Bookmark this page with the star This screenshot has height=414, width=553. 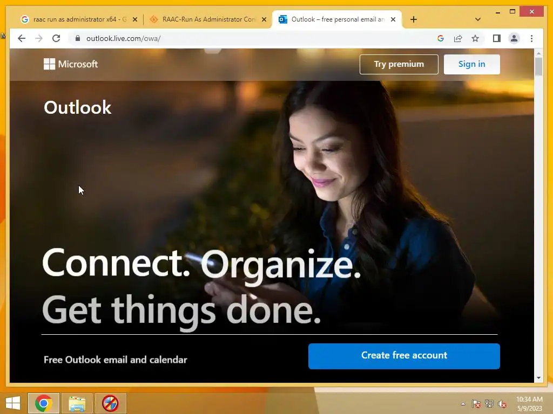pos(475,38)
